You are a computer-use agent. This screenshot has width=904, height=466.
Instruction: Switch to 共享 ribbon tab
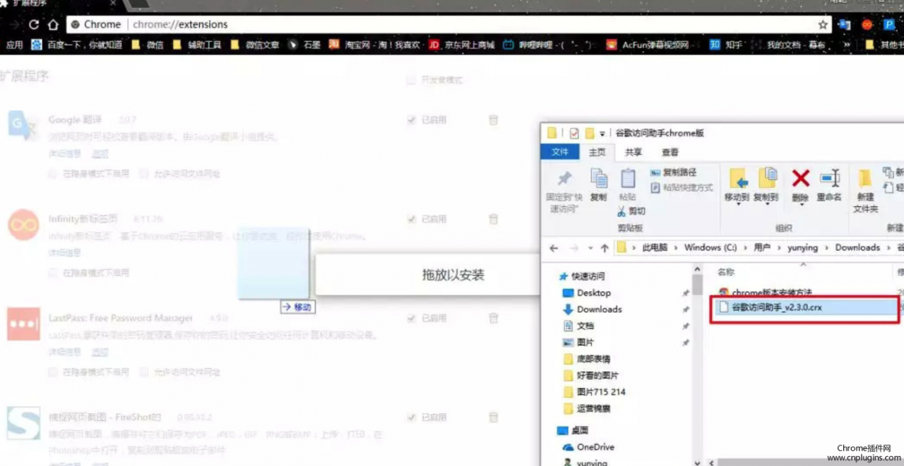[x=634, y=152]
